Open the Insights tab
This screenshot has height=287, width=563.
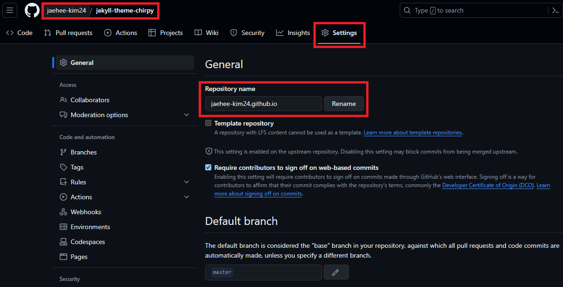click(293, 33)
